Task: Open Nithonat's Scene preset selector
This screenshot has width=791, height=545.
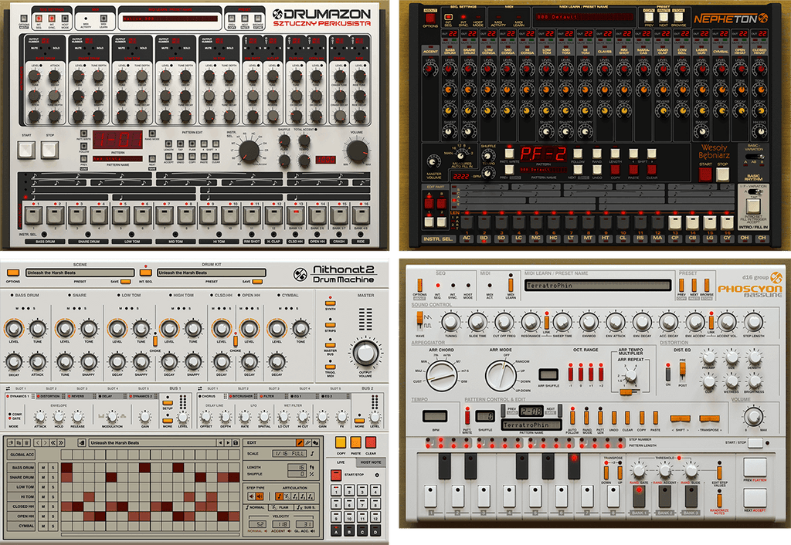Action: point(80,272)
